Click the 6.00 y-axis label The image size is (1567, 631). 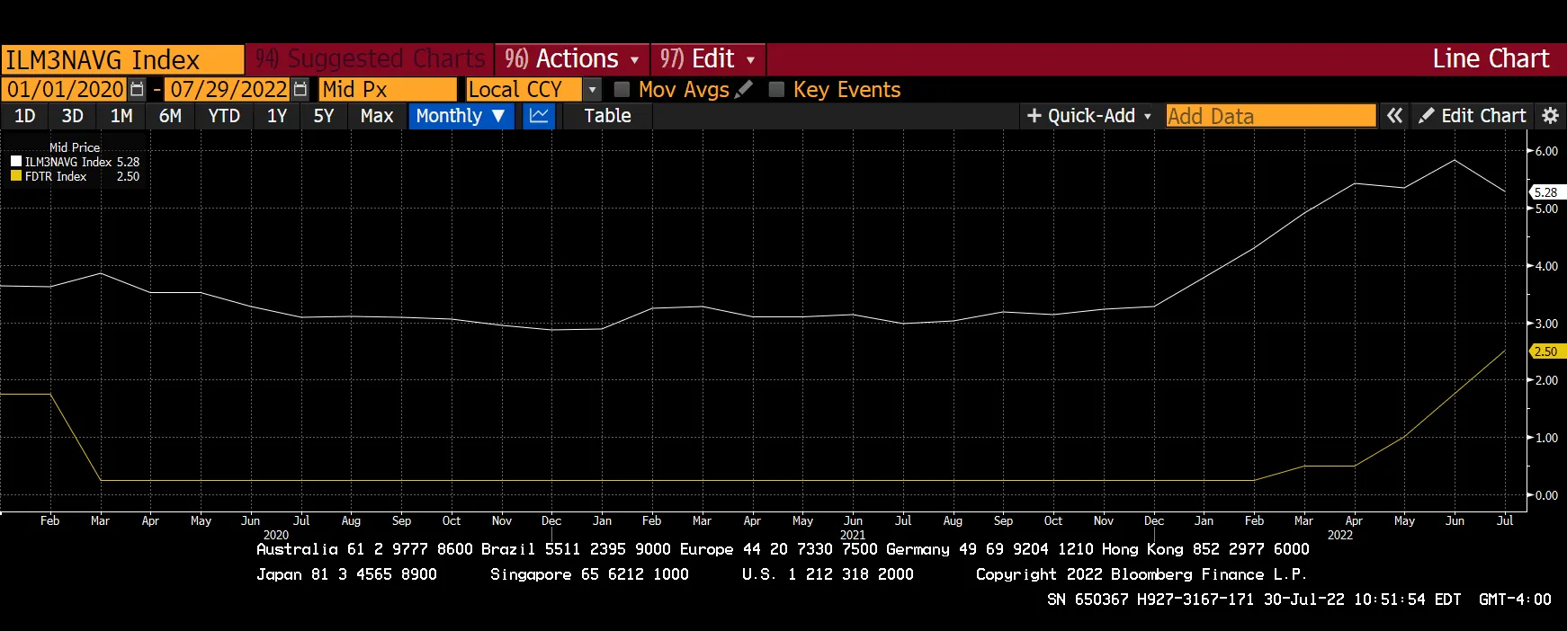click(x=1546, y=151)
